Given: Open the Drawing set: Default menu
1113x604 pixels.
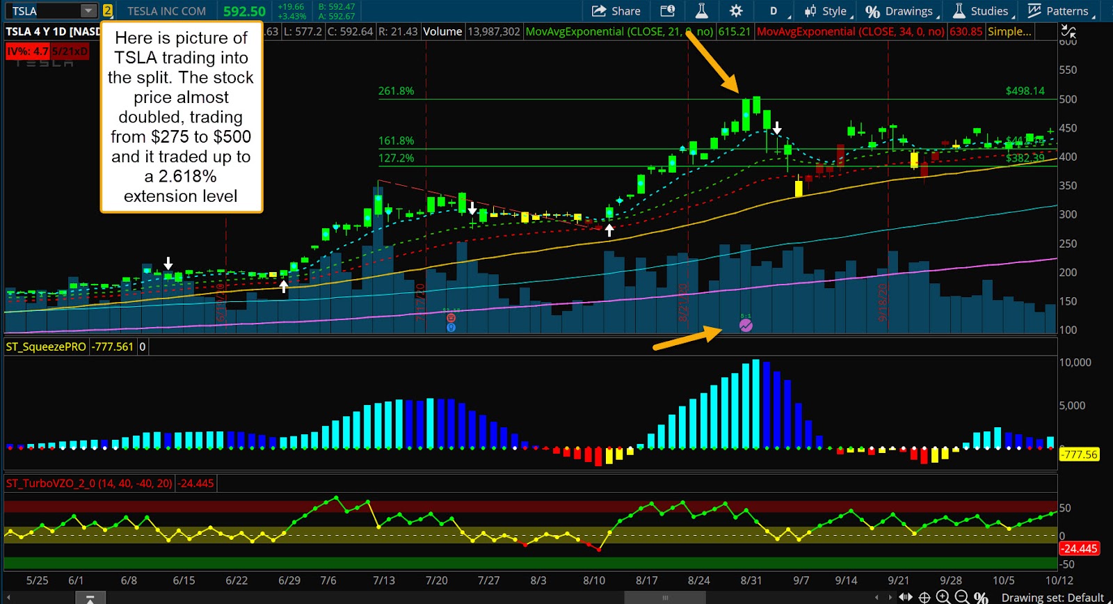Looking at the screenshot, I should pyautogui.click(x=1052, y=597).
